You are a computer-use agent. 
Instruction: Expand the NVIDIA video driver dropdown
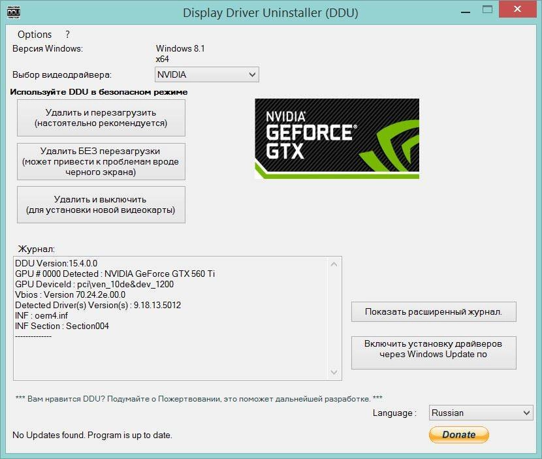pyautogui.click(x=207, y=74)
